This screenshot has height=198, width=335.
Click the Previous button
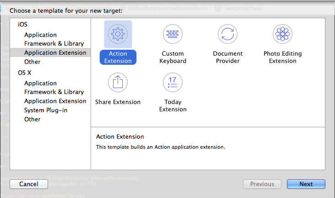[x=262, y=184]
